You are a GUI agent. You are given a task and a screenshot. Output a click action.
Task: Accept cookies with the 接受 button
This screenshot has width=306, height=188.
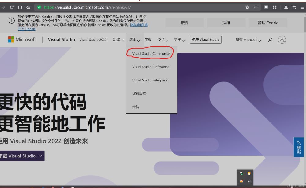[x=185, y=23]
